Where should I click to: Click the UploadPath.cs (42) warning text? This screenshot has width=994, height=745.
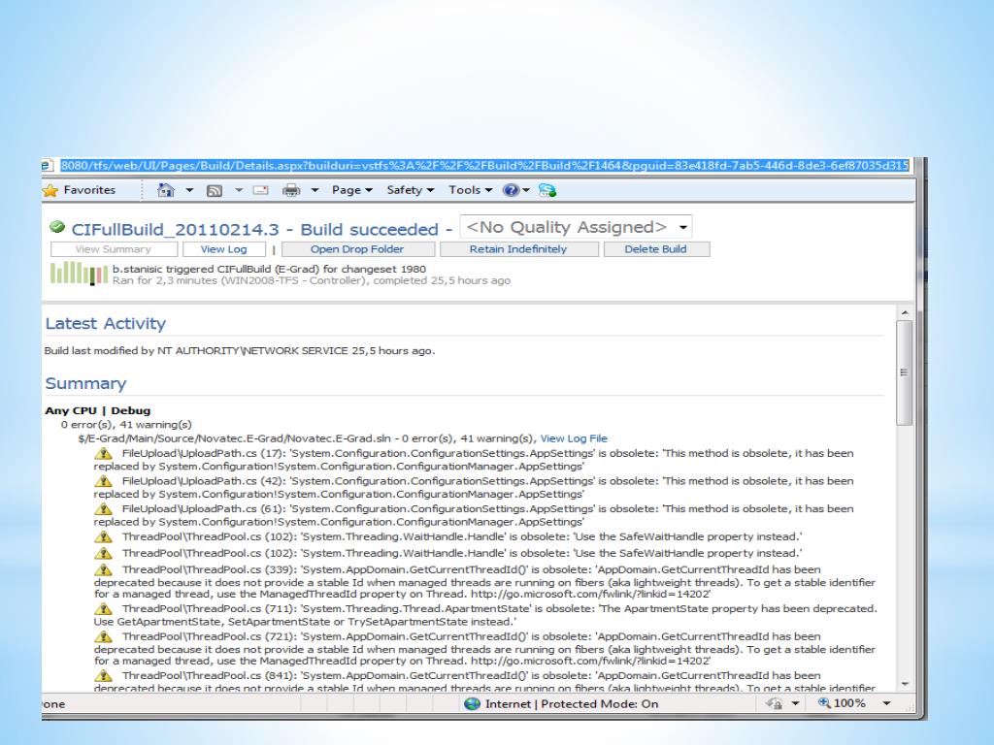[474, 488]
